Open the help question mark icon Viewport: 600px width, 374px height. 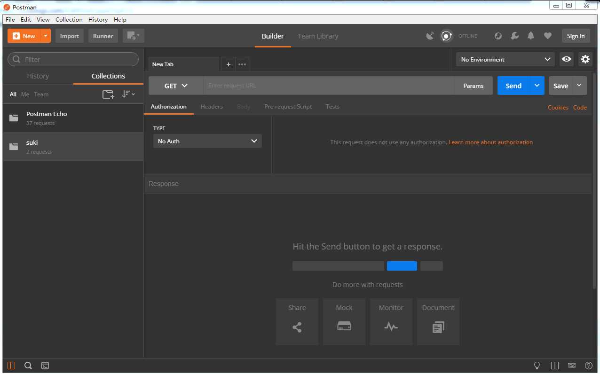pos(588,366)
